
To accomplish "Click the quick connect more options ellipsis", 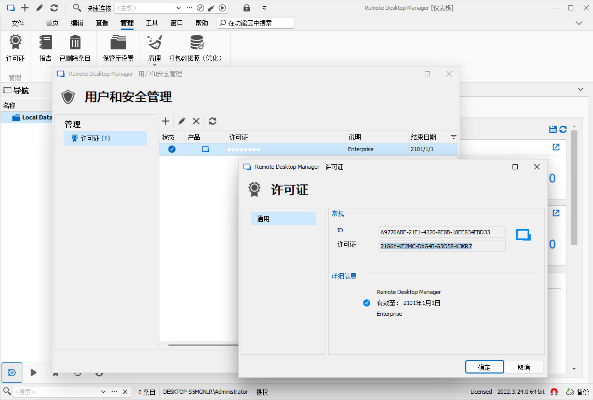I will (190, 8).
